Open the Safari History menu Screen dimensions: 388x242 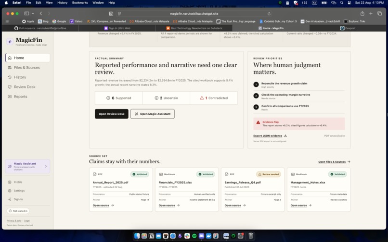[63, 3]
